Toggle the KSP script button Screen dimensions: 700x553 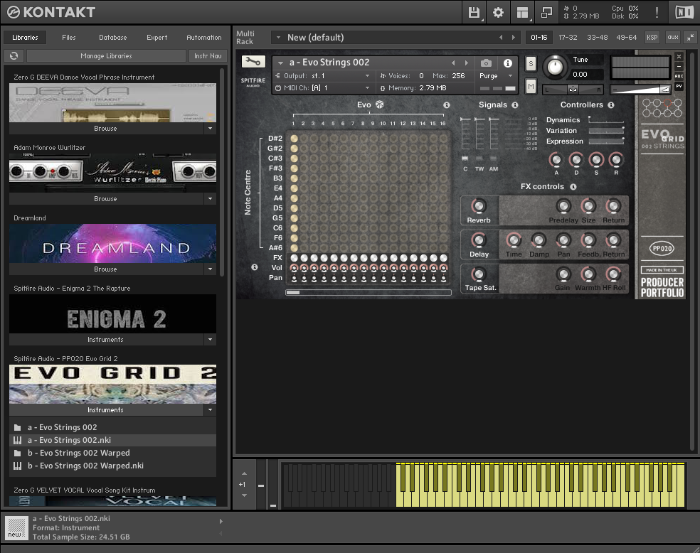click(x=652, y=38)
